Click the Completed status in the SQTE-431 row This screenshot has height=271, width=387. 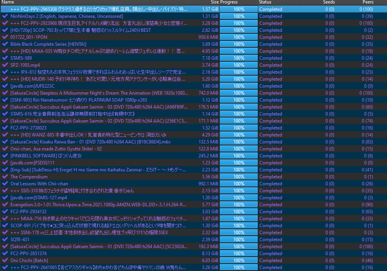(x=271, y=240)
